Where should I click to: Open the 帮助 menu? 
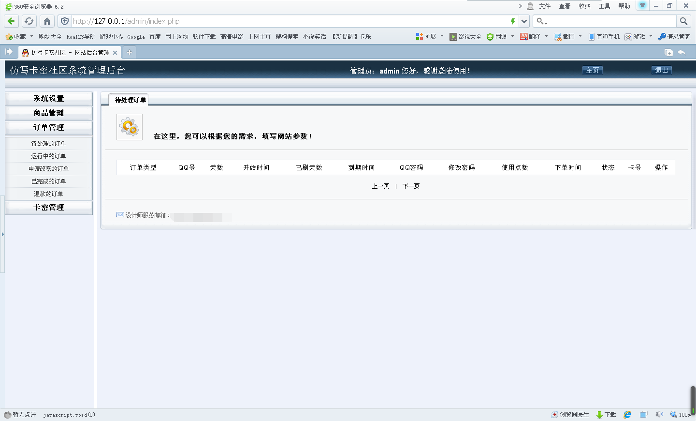pyautogui.click(x=624, y=6)
